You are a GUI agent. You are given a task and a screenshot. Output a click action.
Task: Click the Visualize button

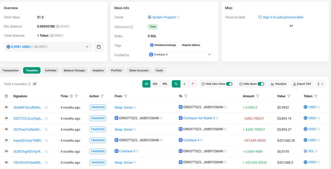click(278, 84)
